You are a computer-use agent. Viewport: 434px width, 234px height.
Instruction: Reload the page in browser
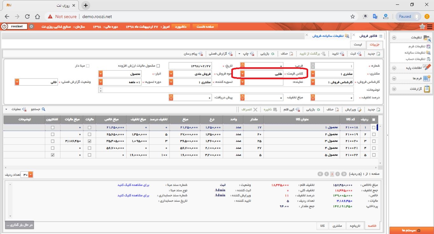click(x=27, y=16)
